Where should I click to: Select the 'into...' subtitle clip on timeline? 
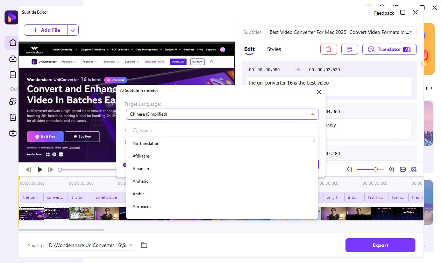pyautogui.click(x=355, y=197)
